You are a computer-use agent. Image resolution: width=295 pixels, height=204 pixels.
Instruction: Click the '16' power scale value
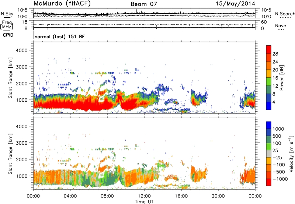click(275, 78)
